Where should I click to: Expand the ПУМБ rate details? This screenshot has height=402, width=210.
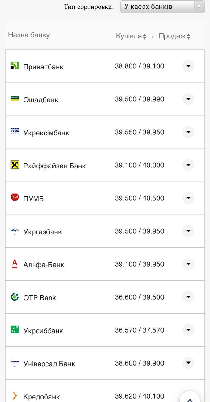[188, 198]
